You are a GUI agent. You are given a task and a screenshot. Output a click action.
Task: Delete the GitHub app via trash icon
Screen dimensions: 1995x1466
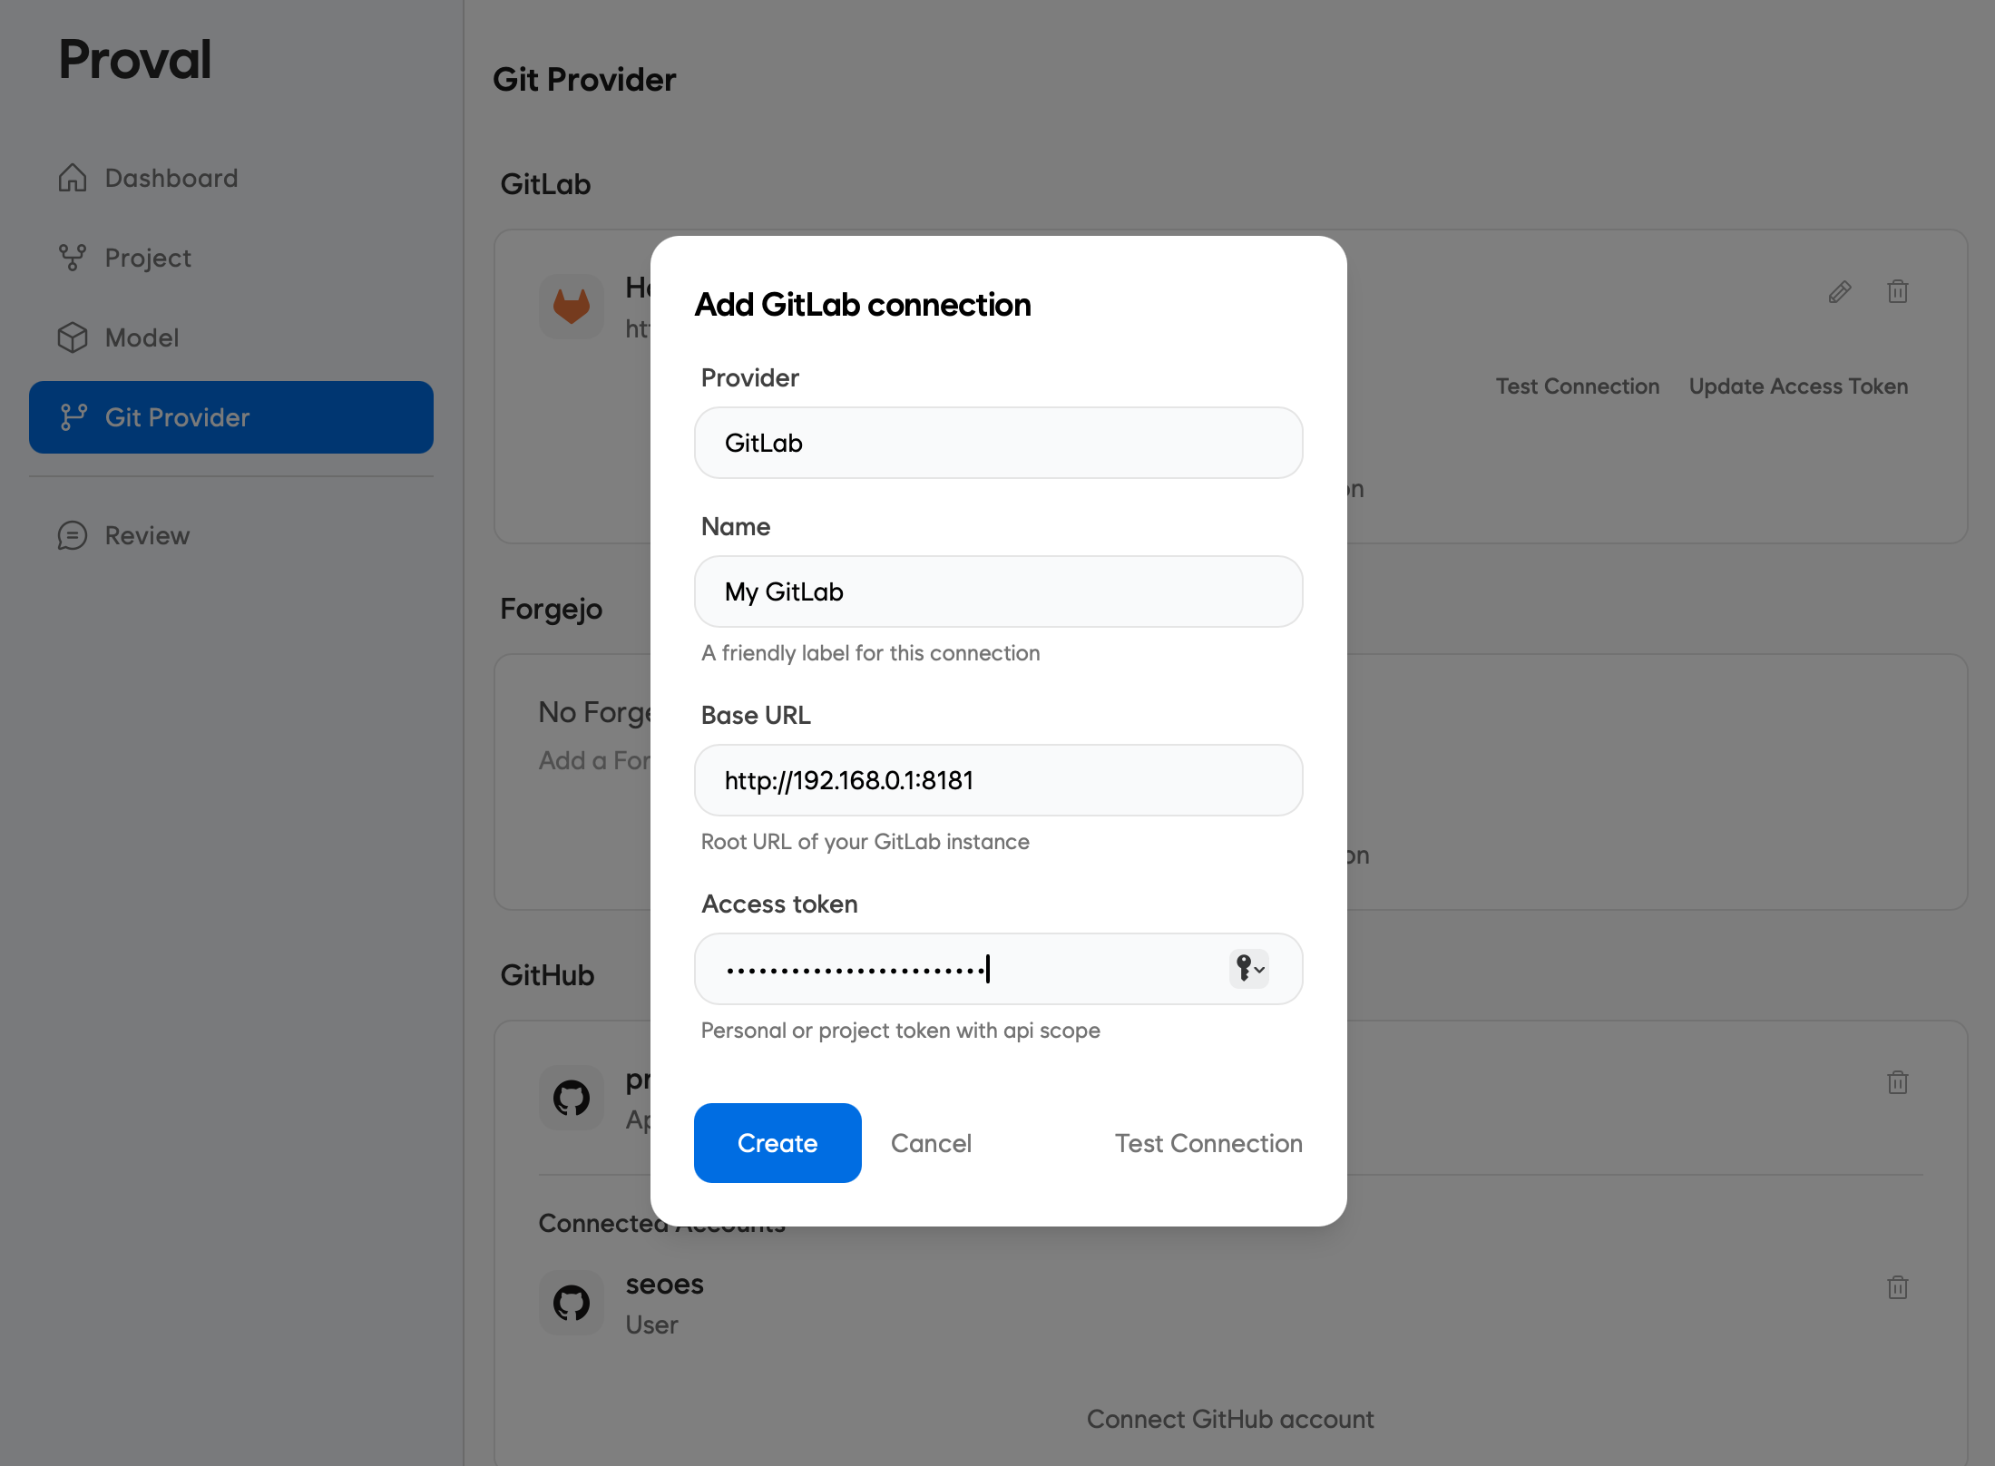1898,1082
